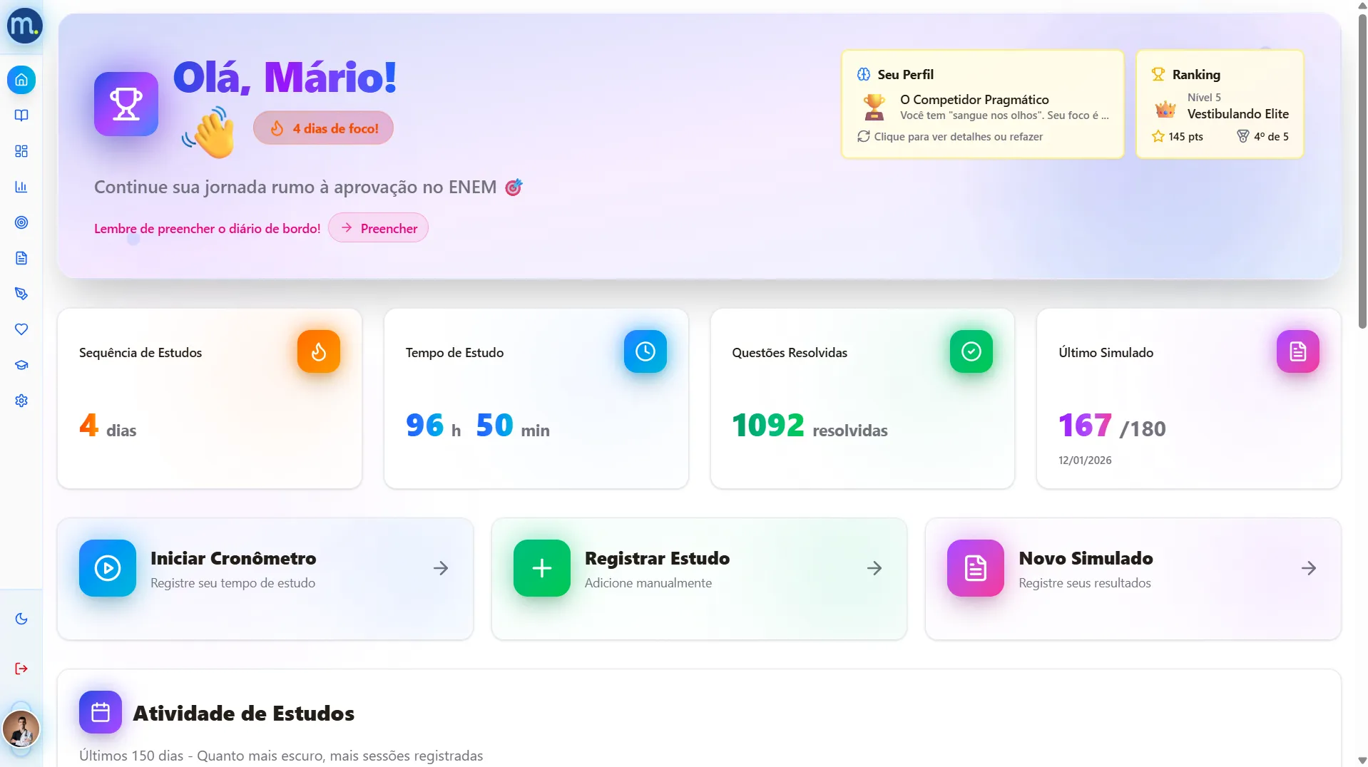Select the dashboard grid sidebar icon
1368x767 pixels.
(x=21, y=151)
